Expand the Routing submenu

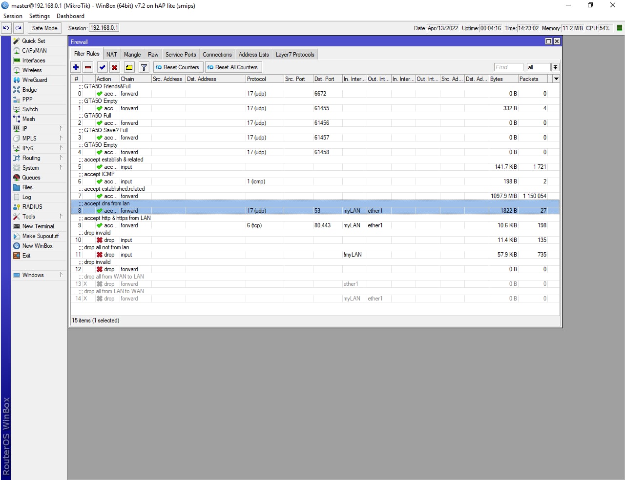(x=39, y=158)
